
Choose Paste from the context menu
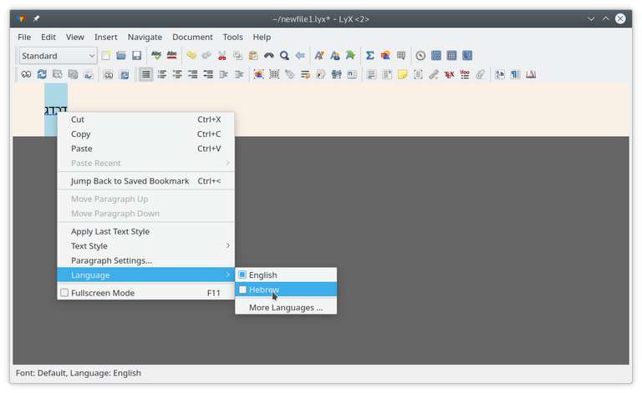coord(145,149)
